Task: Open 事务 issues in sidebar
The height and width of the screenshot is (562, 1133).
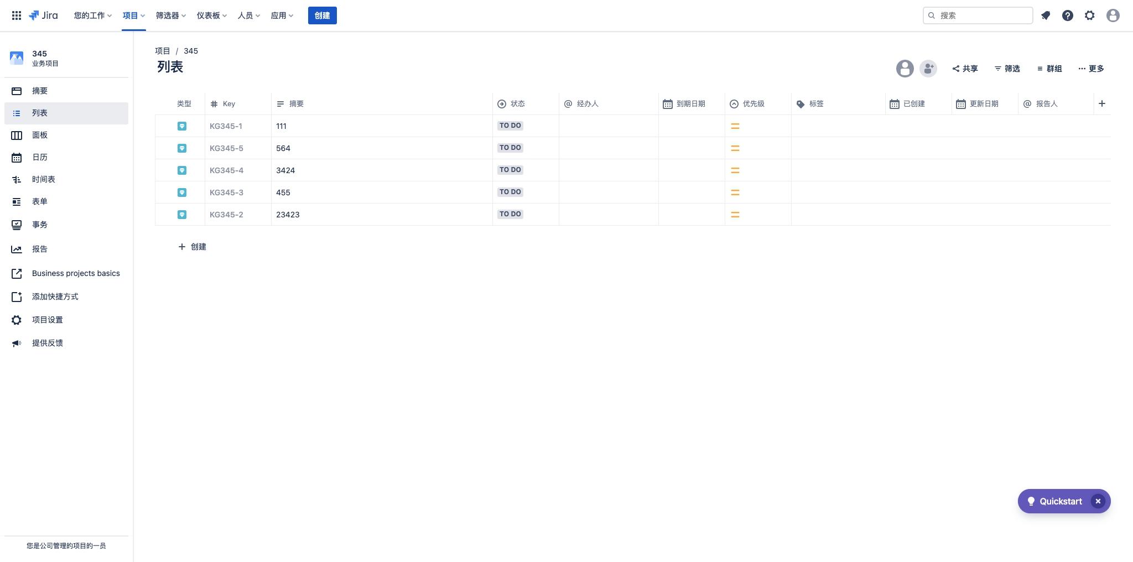Action: 66,225
